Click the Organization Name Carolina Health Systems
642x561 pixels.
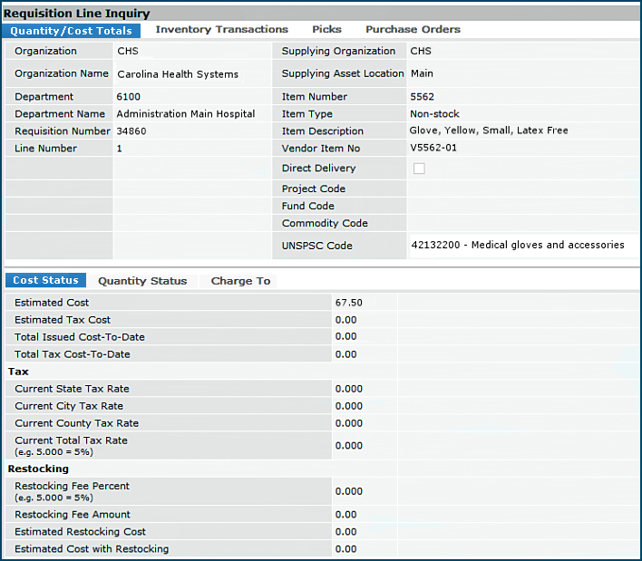[178, 74]
